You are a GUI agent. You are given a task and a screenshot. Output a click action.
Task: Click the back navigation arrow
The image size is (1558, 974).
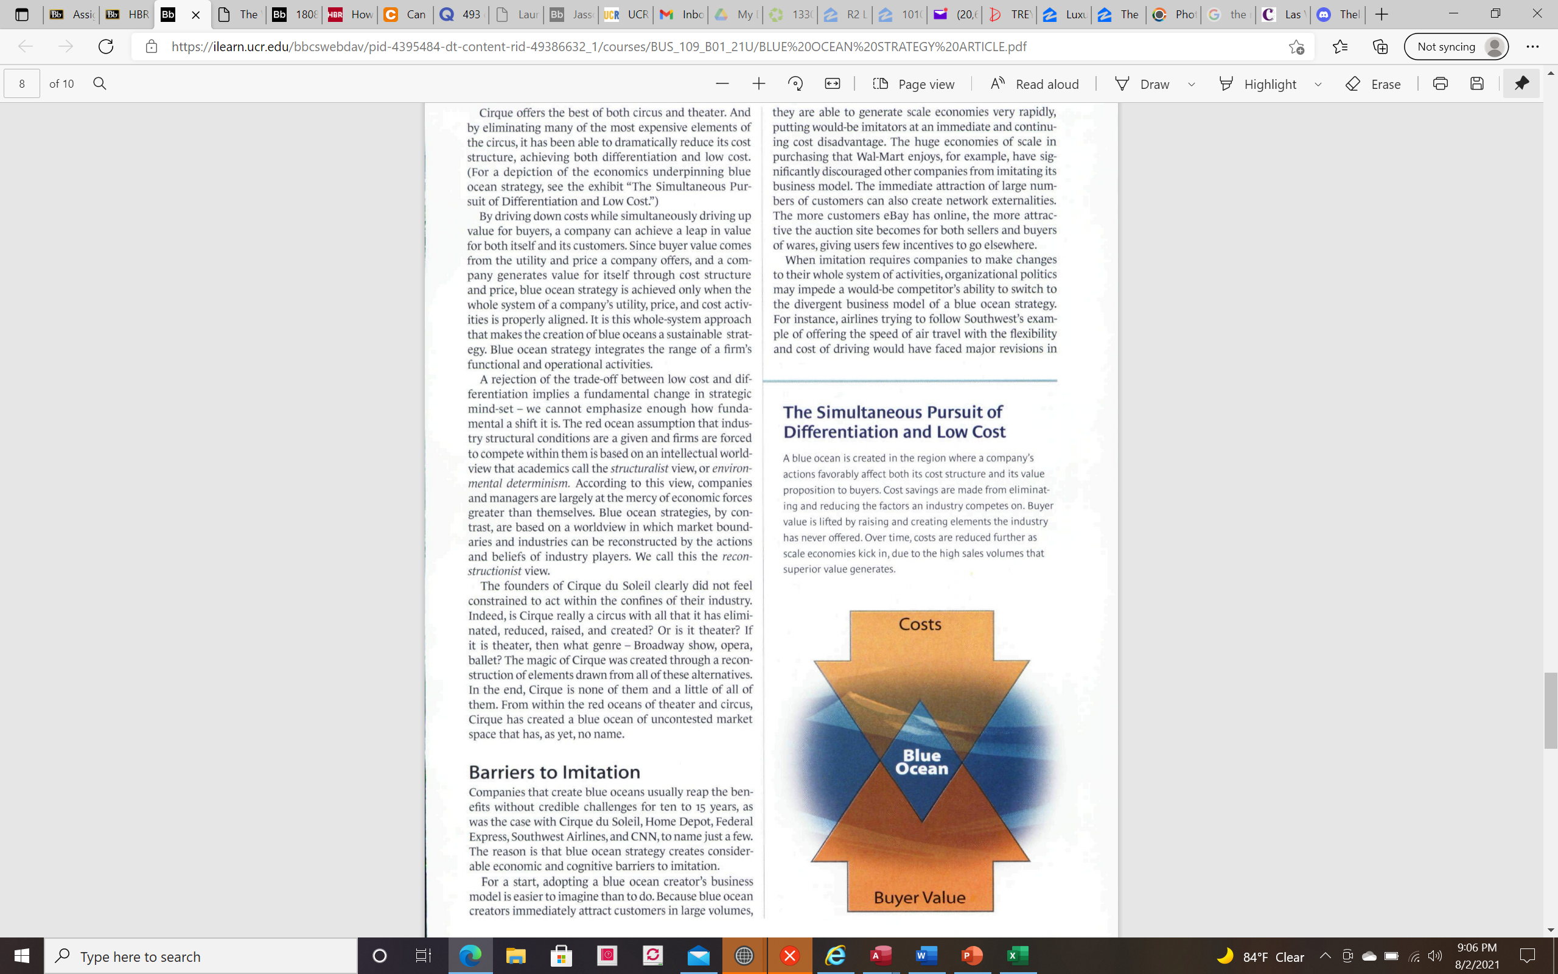click(26, 46)
